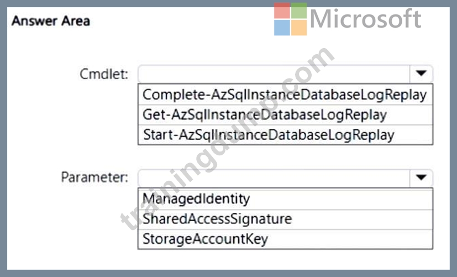The height and width of the screenshot is (277, 457).
Task: Click the Cmdlet field label
Action: 104,74
